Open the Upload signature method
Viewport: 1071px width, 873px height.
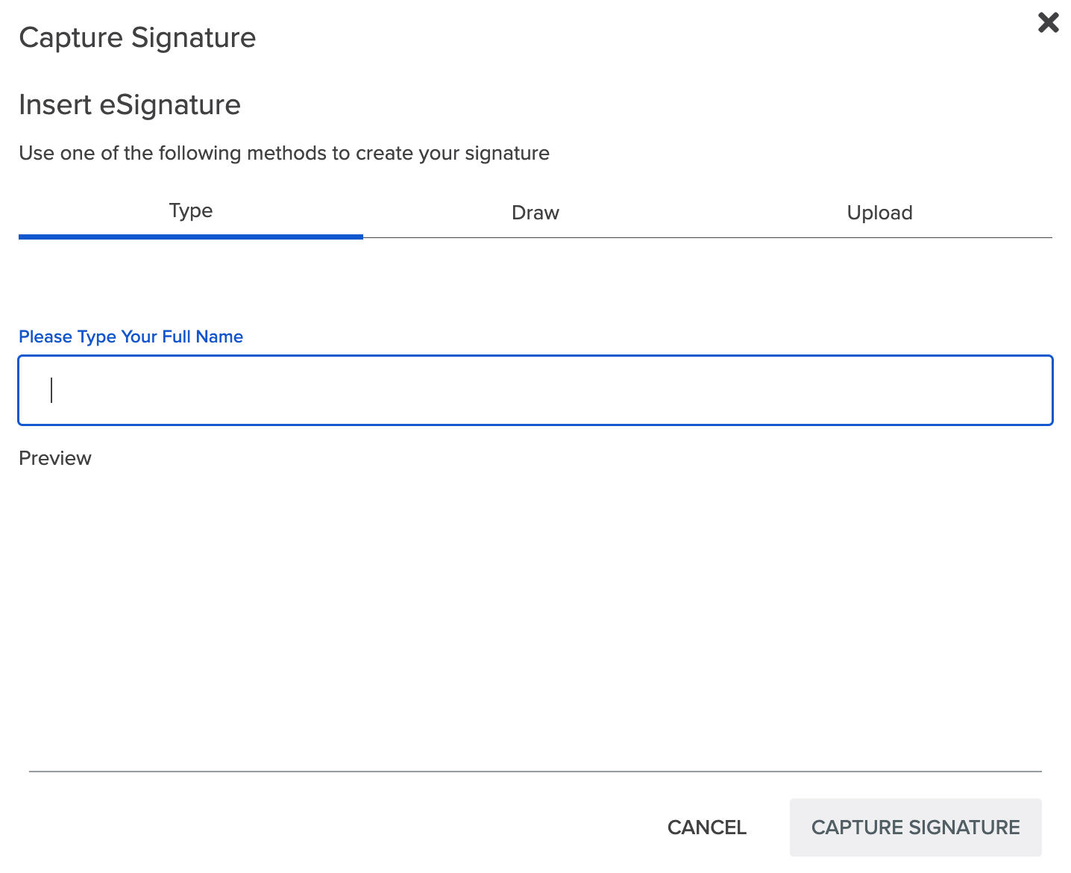(x=879, y=213)
